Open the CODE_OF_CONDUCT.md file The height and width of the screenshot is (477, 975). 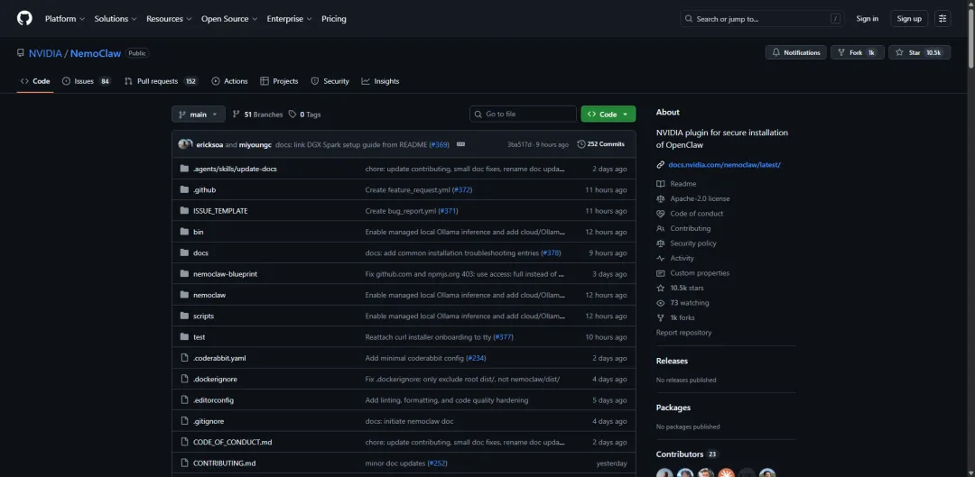pos(233,442)
